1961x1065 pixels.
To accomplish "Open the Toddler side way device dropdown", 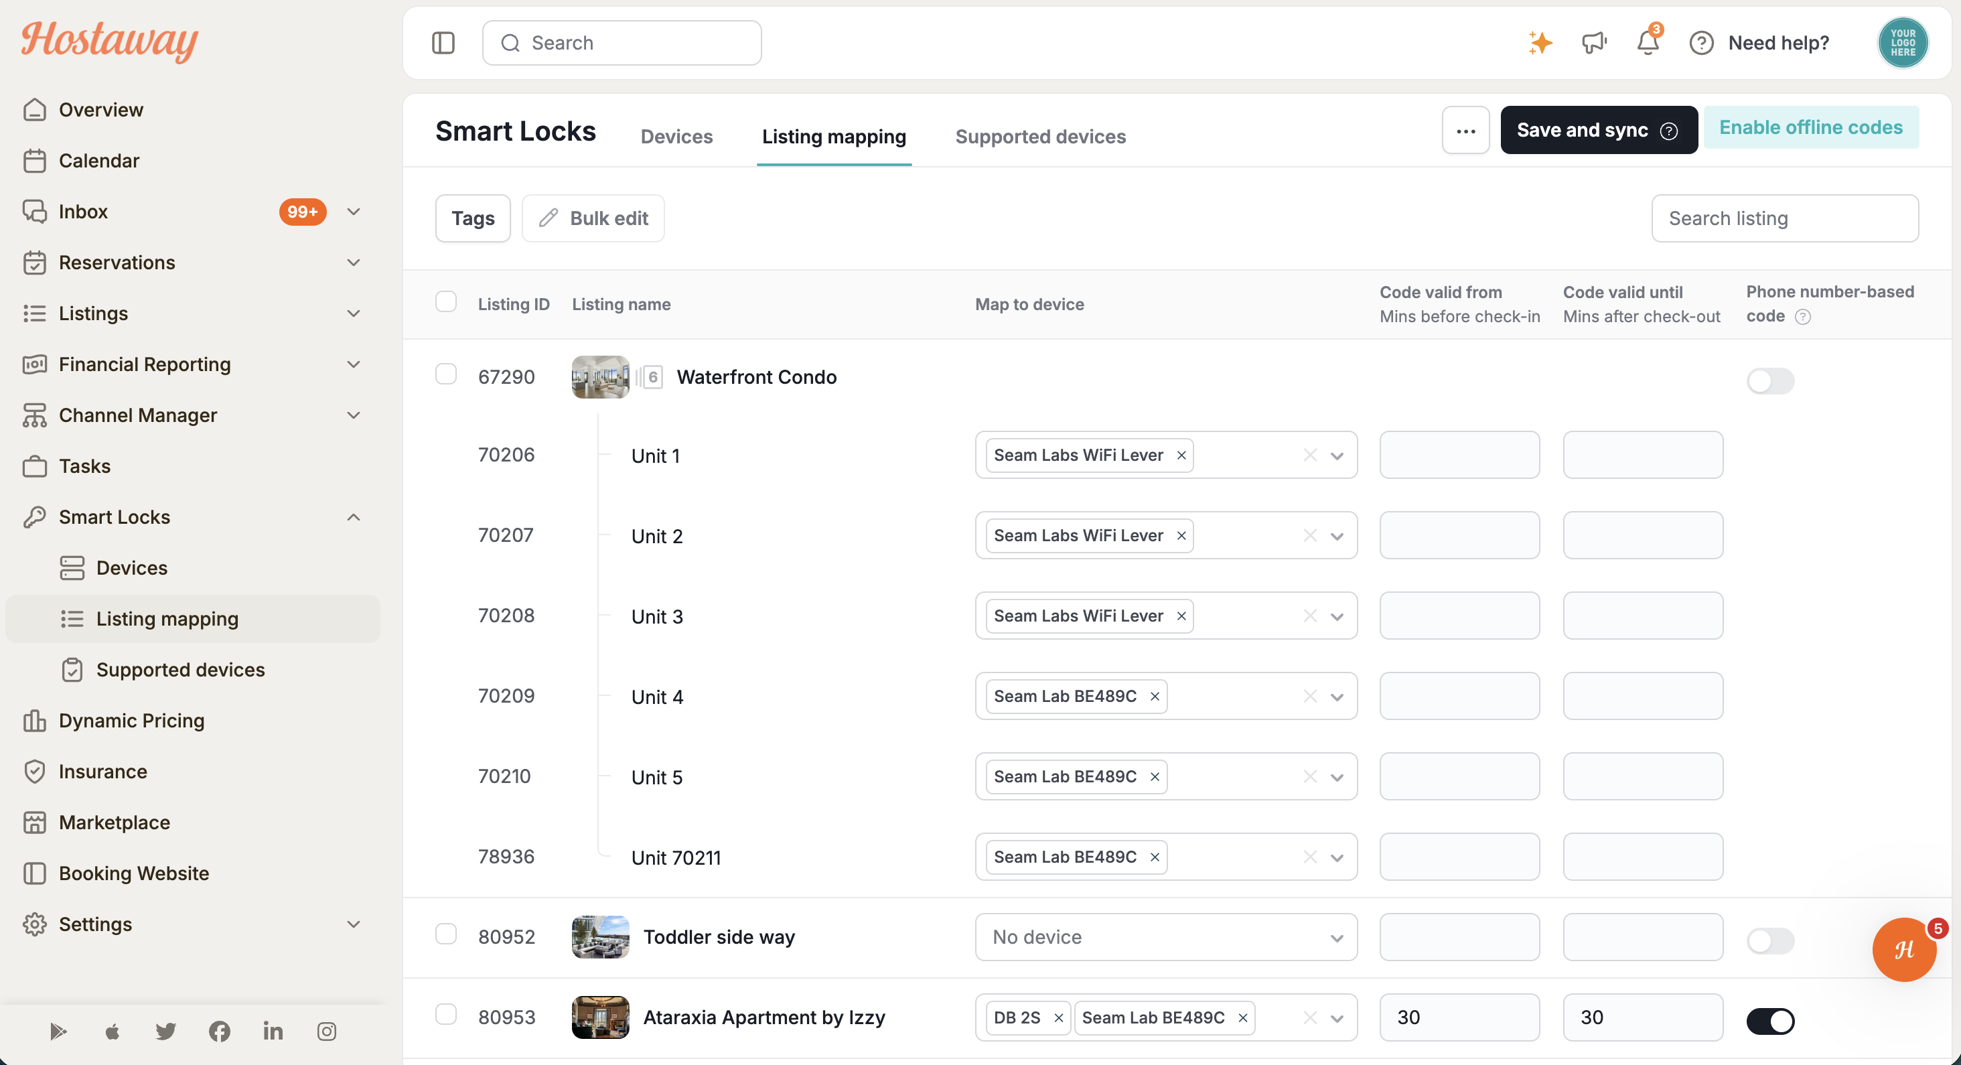I will (1165, 937).
